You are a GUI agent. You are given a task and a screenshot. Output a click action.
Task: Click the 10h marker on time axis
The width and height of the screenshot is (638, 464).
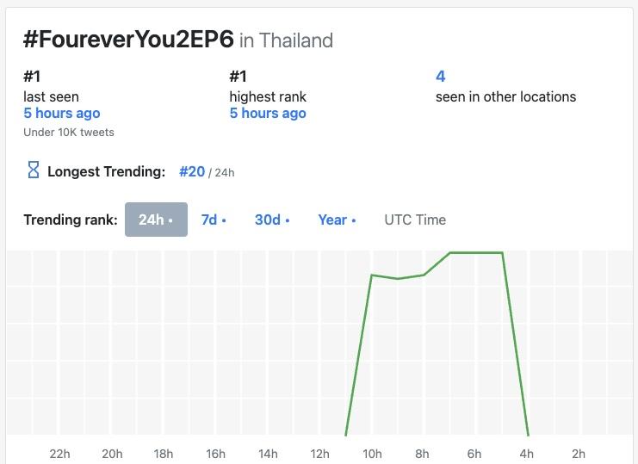coord(372,454)
